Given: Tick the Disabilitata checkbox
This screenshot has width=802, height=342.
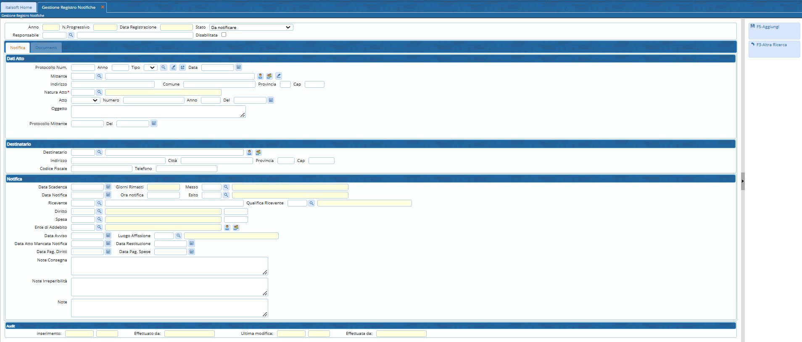Looking at the screenshot, I should pos(224,35).
